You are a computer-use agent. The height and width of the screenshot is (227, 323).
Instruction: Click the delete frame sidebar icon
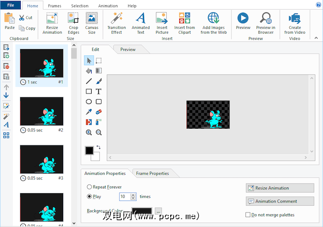coord(6,66)
